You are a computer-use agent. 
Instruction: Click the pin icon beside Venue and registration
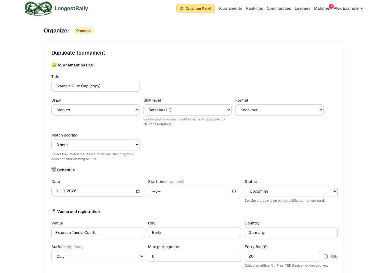coord(54,211)
